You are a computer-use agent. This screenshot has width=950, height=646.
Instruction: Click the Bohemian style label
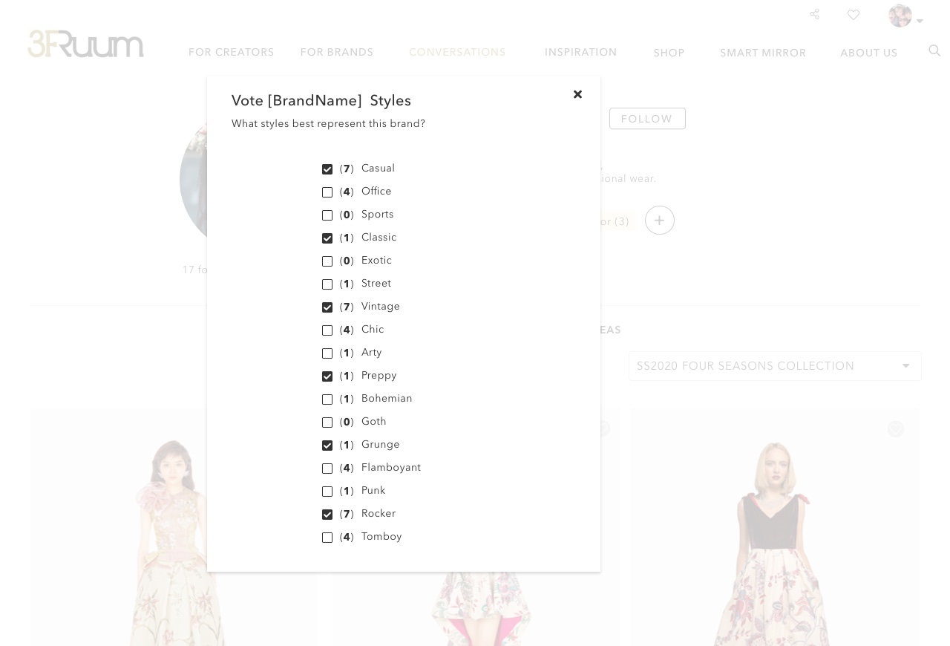tap(387, 399)
